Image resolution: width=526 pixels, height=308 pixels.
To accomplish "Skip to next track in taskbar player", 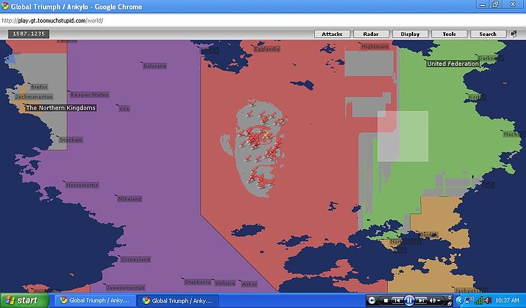I will (x=421, y=300).
